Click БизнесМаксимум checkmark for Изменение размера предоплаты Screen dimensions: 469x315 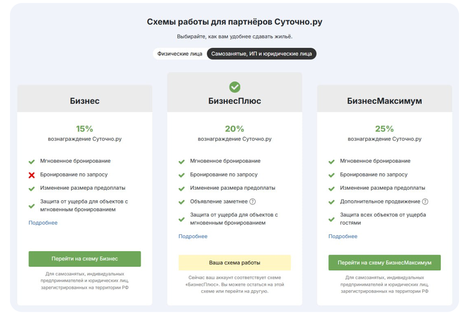click(x=332, y=189)
